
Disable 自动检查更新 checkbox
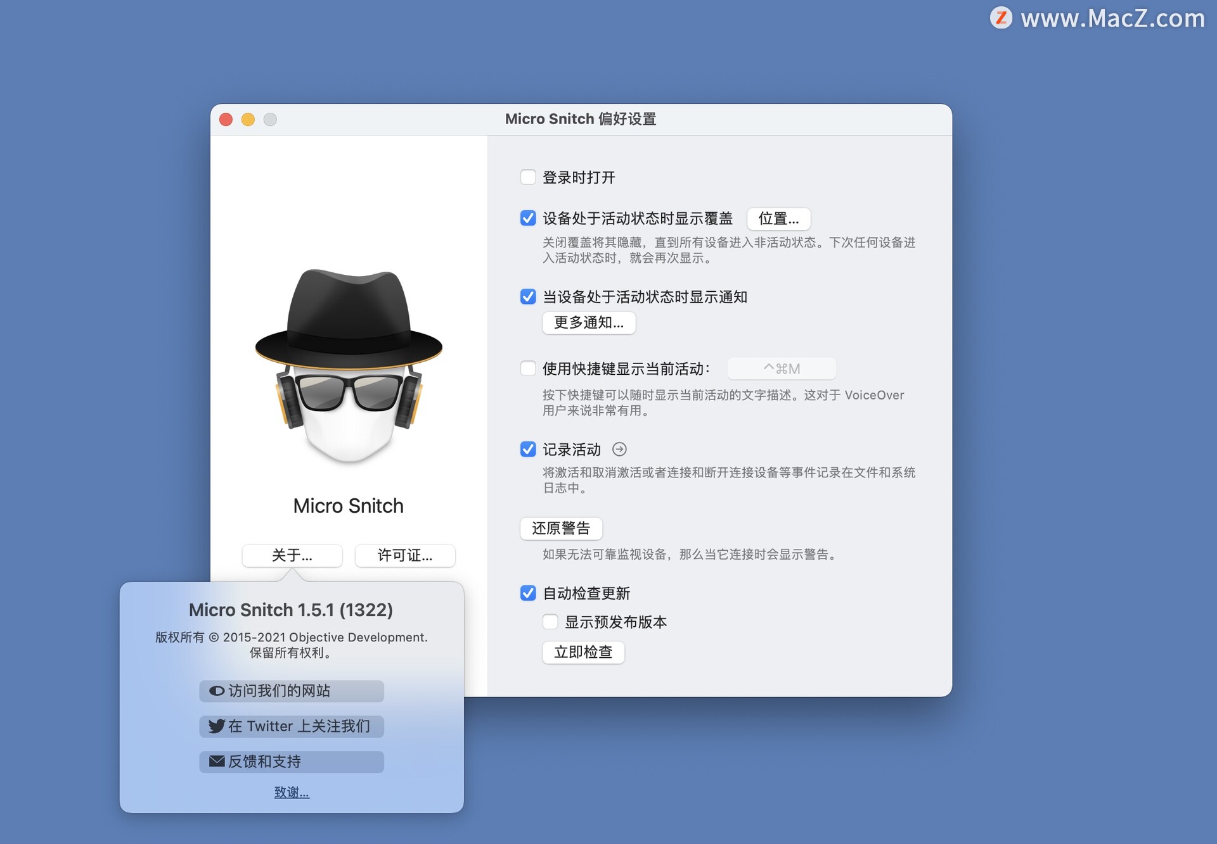point(527,593)
